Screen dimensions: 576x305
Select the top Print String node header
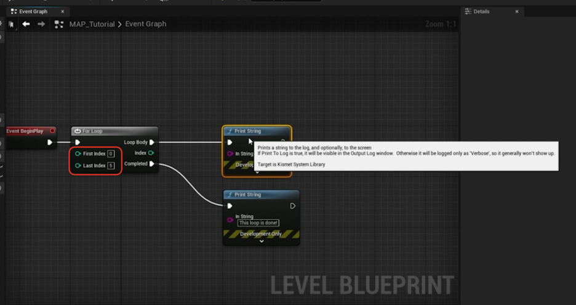(257, 131)
